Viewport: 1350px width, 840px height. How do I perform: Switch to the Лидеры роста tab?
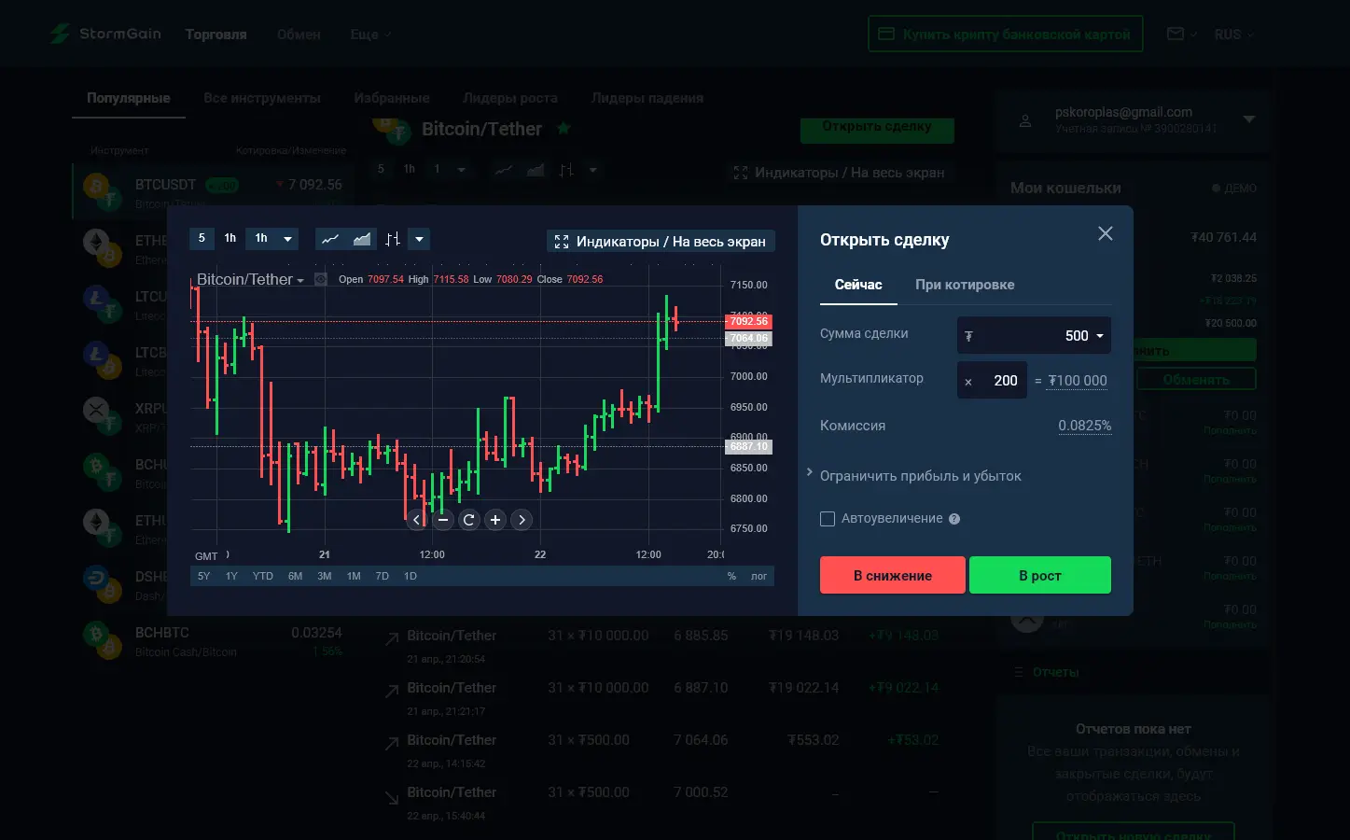pyautogui.click(x=510, y=98)
